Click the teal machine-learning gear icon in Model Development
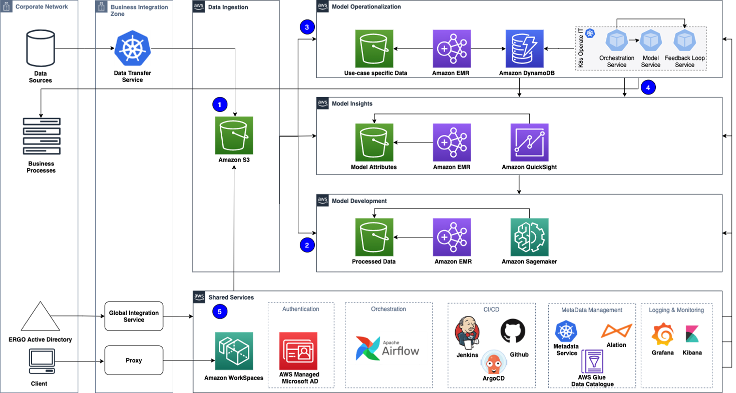This screenshot has width=736, height=393. tap(529, 237)
